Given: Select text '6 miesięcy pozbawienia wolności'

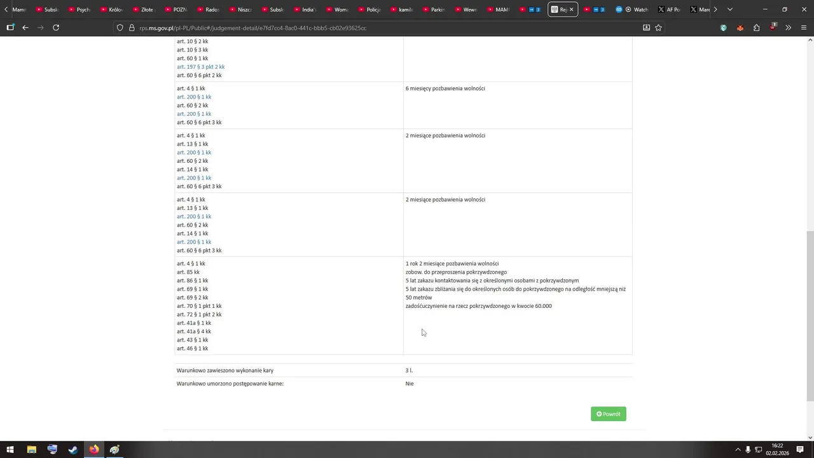Looking at the screenshot, I should (445, 88).
